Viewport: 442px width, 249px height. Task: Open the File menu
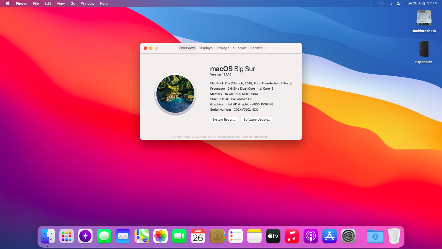click(36, 3)
